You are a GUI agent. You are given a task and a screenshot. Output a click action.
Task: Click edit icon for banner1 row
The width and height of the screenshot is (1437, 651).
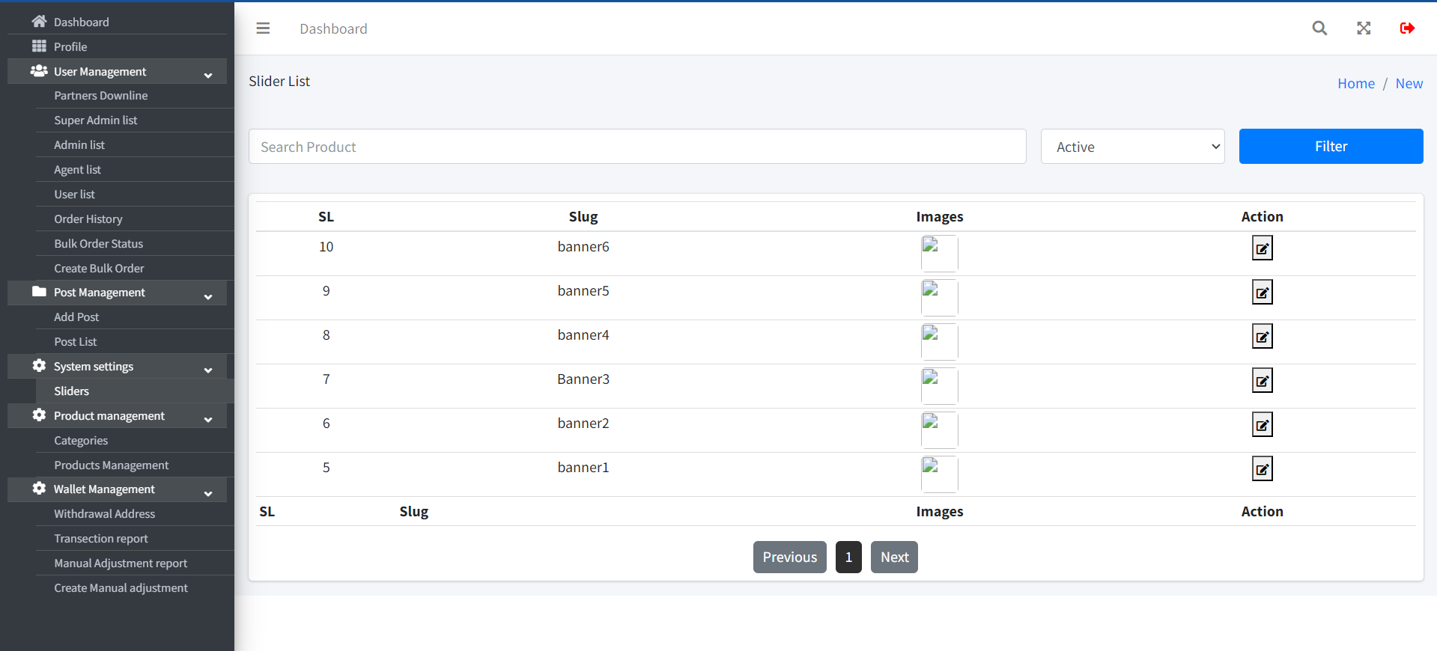(1262, 469)
